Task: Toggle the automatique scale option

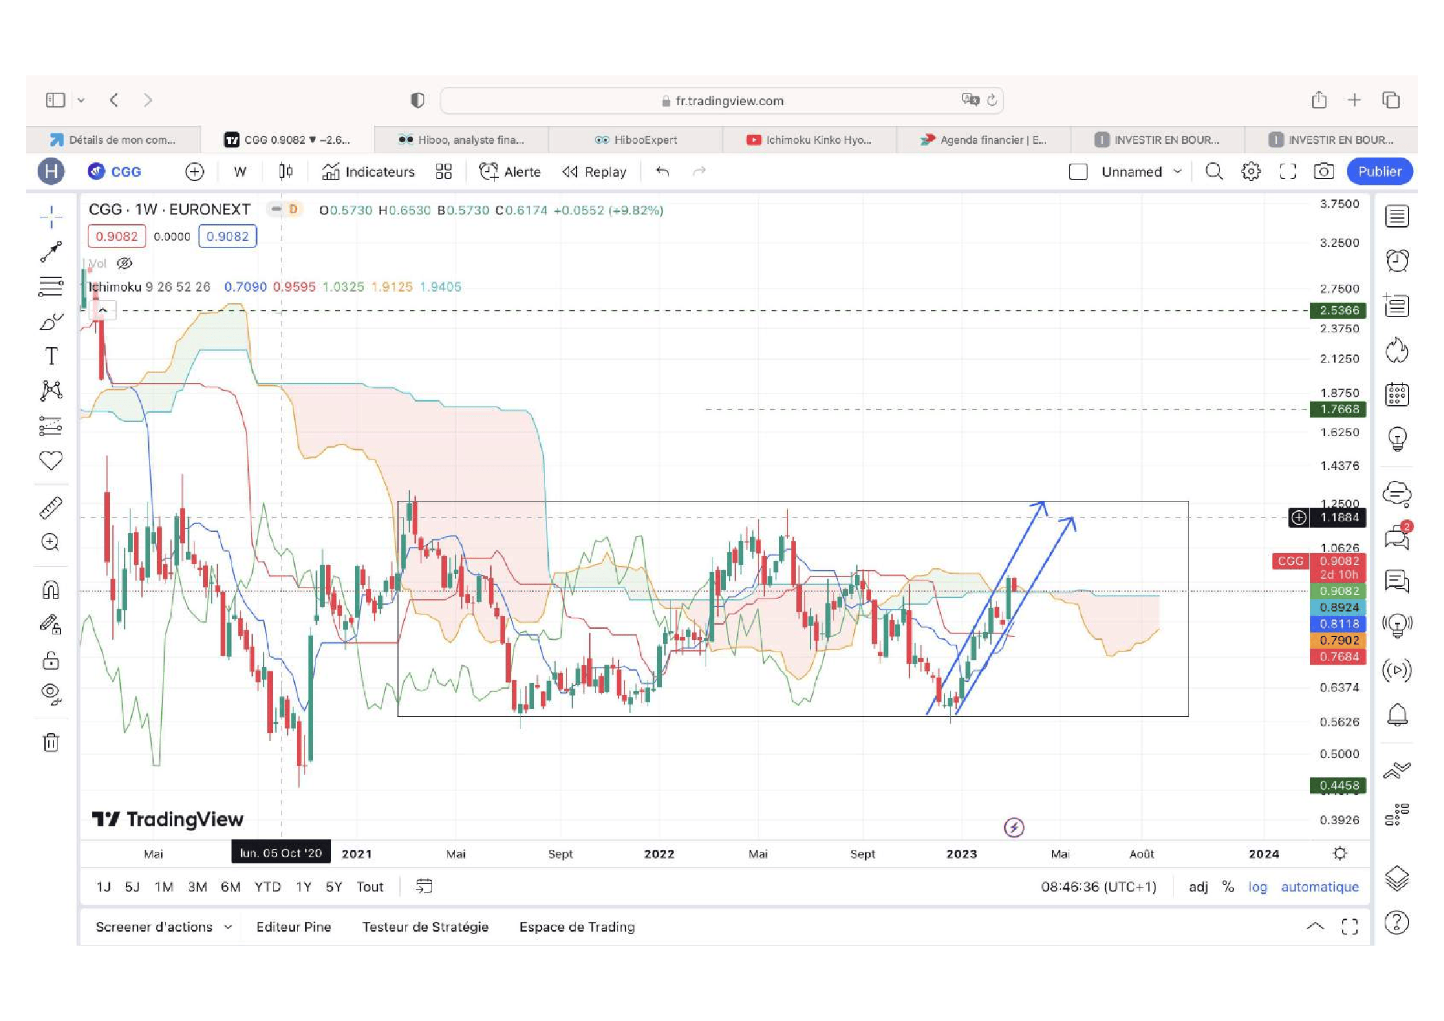Action: 1319,886
